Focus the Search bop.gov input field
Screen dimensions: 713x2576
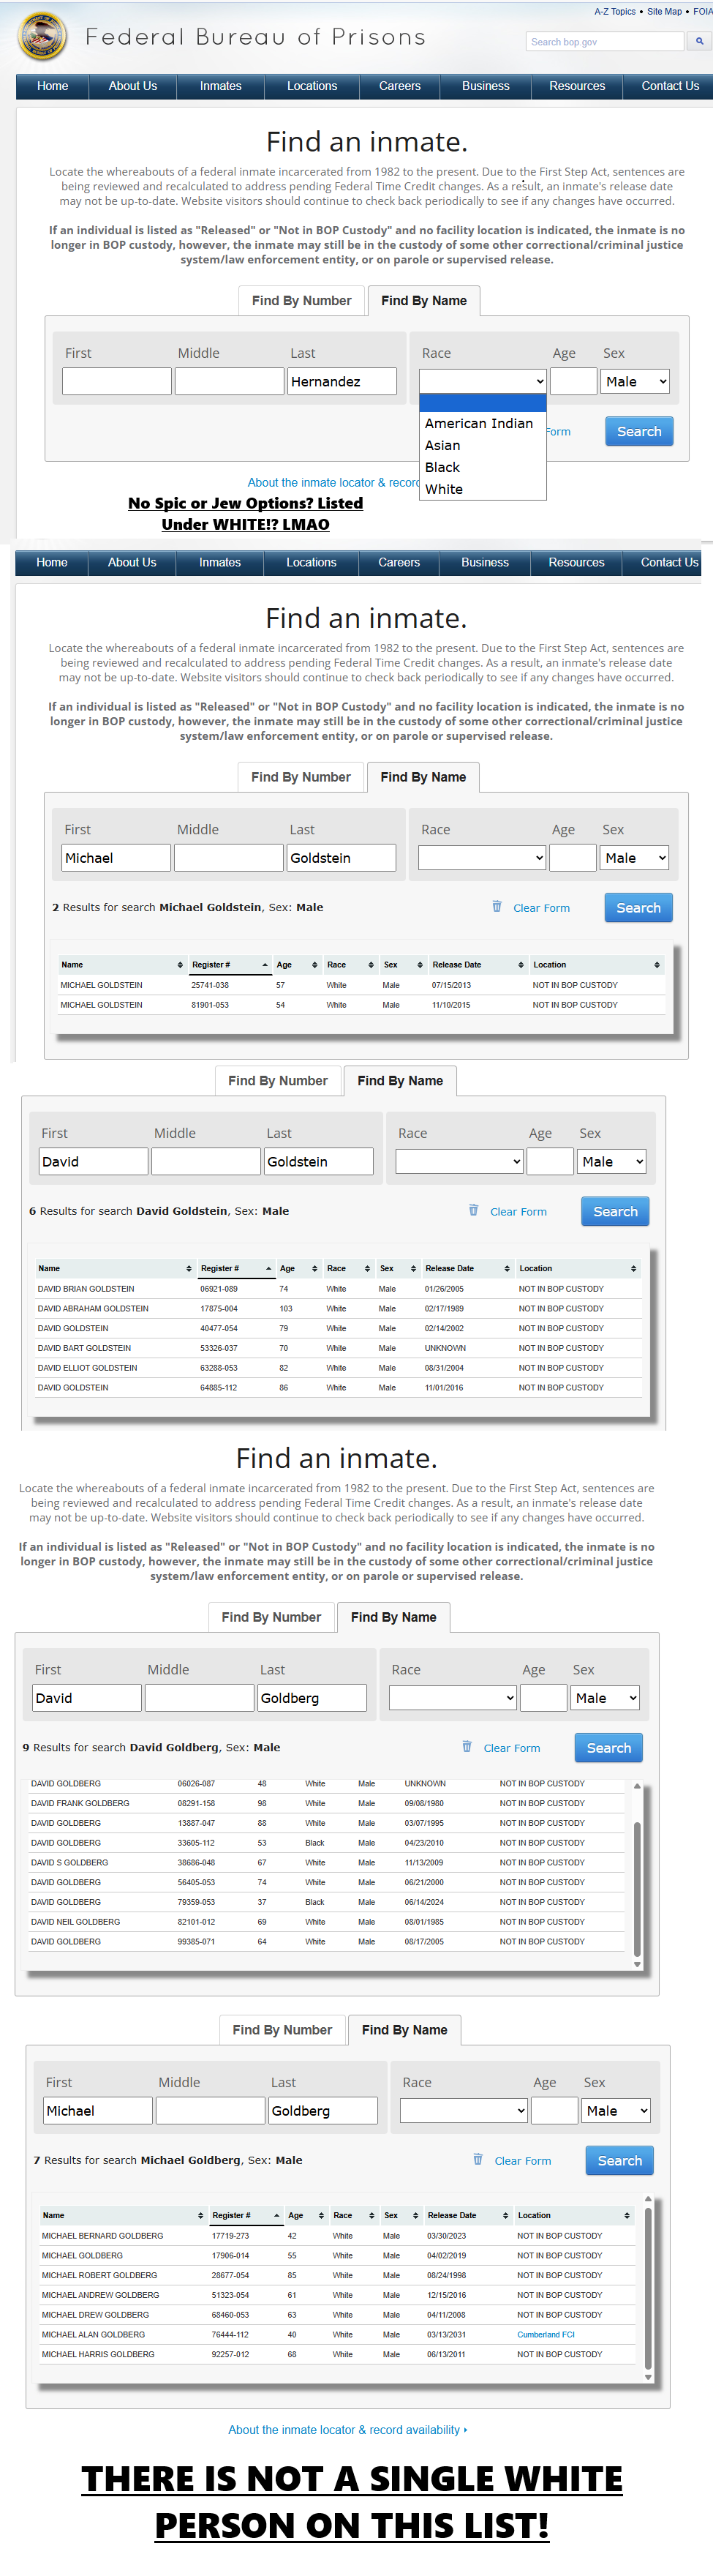point(606,41)
